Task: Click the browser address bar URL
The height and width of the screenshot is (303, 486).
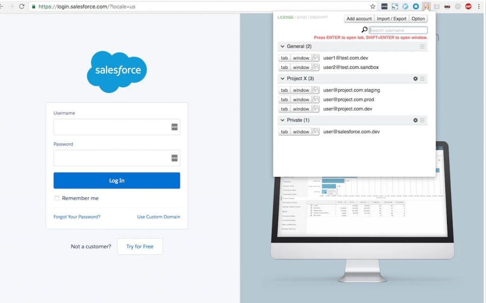Action: (87, 7)
